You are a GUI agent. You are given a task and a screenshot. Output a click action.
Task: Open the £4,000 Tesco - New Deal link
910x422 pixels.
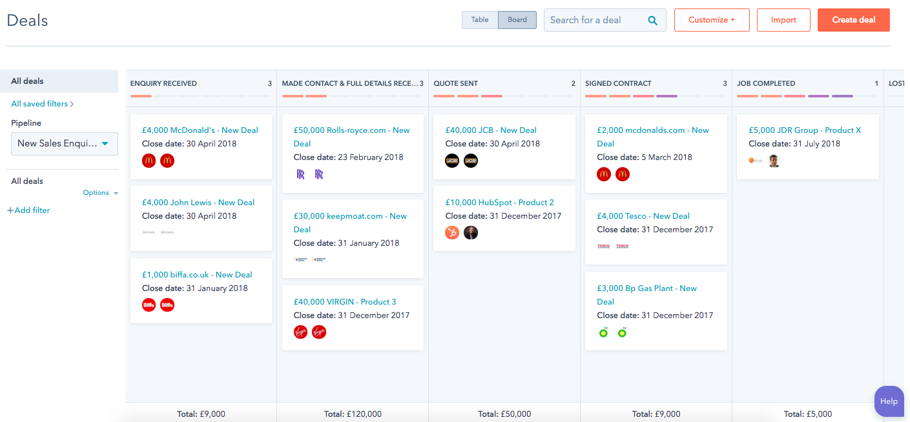click(643, 216)
